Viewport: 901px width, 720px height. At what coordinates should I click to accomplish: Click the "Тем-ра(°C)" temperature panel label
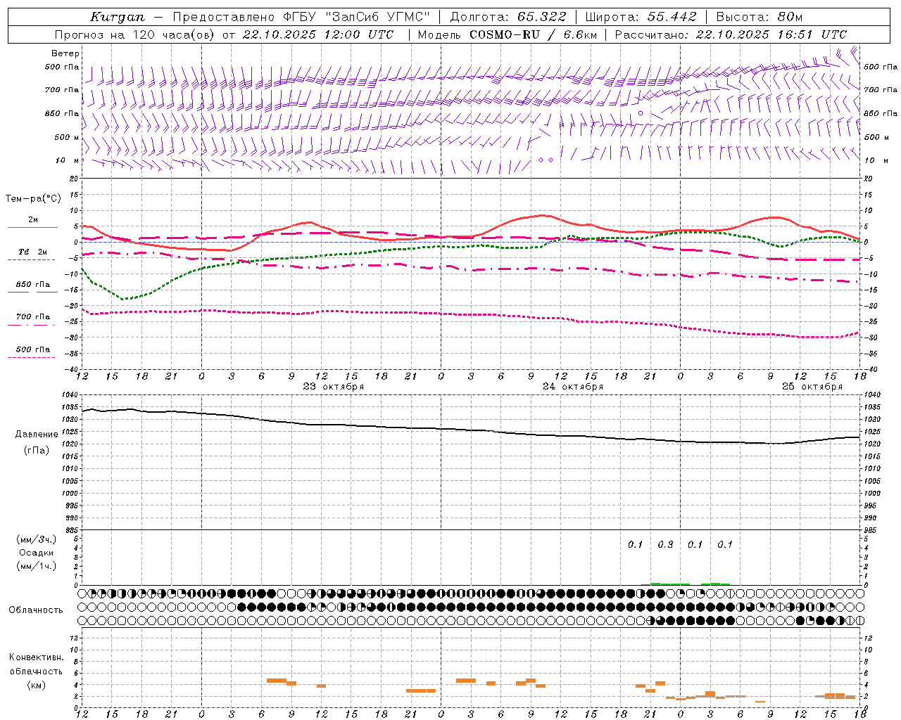(33, 199)
